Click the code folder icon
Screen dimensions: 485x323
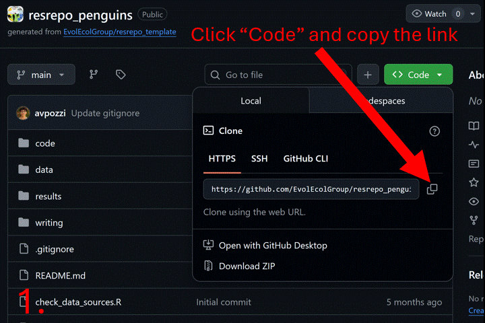pyautogui.click(x=24, y=143)
